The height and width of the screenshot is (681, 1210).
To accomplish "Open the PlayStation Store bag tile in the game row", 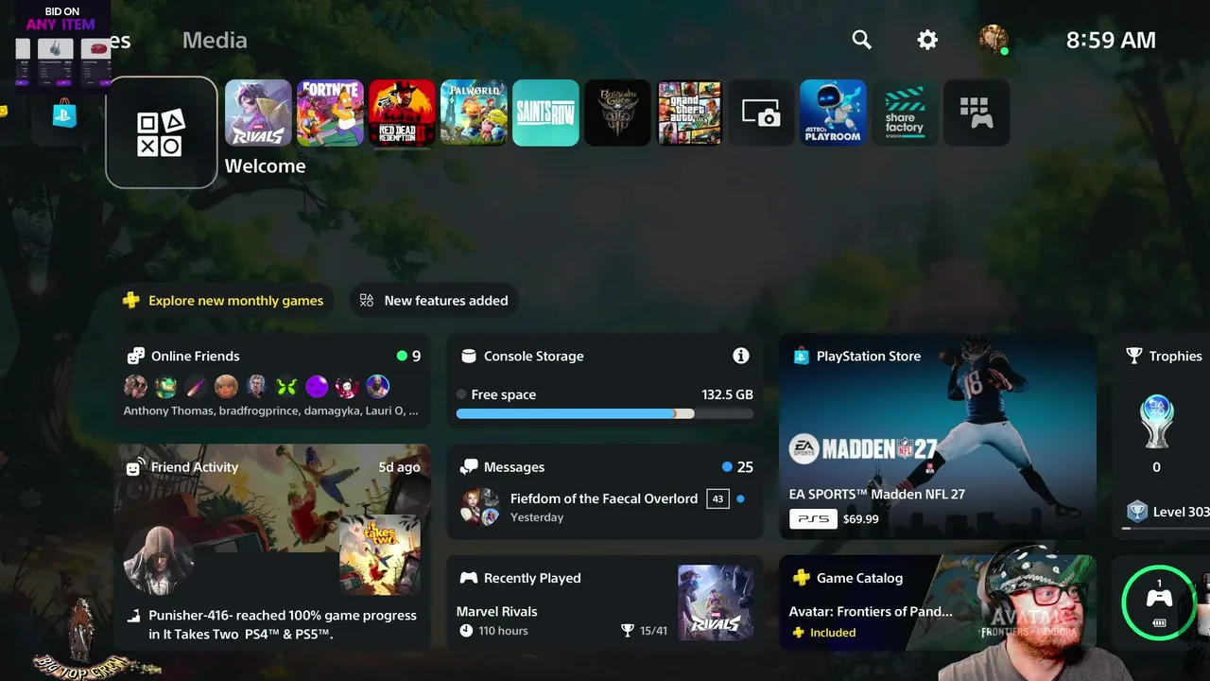I will coord(64,114).
